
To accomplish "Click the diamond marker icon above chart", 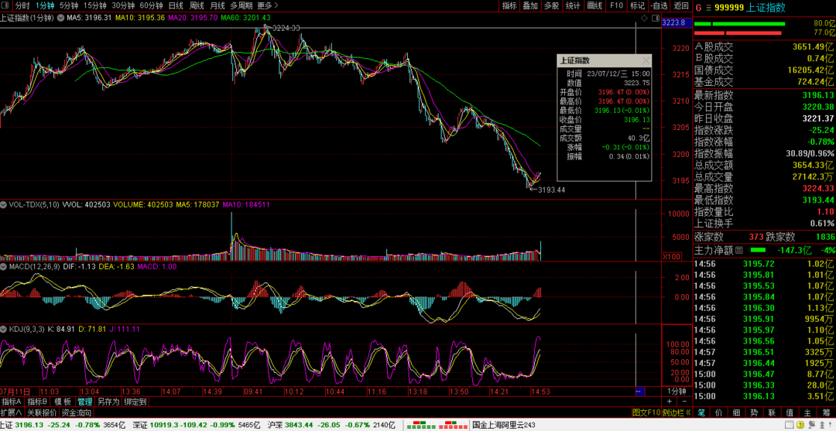I will click(x=645, y=18).
